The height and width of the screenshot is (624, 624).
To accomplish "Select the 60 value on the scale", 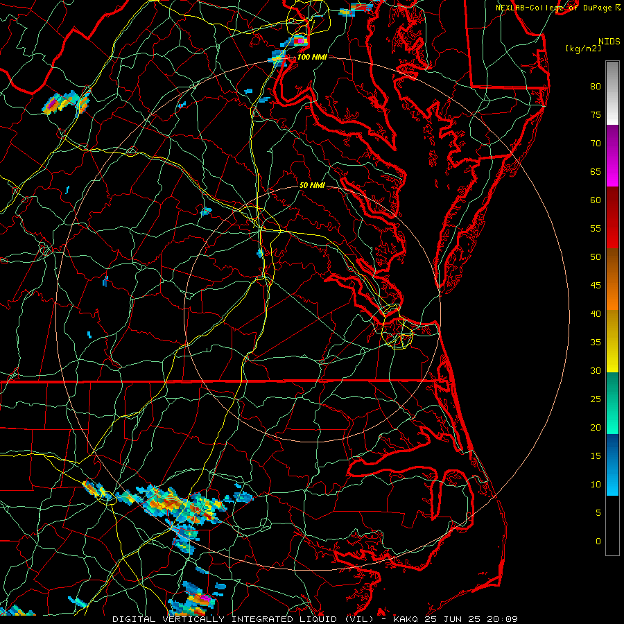I will 596,200.
